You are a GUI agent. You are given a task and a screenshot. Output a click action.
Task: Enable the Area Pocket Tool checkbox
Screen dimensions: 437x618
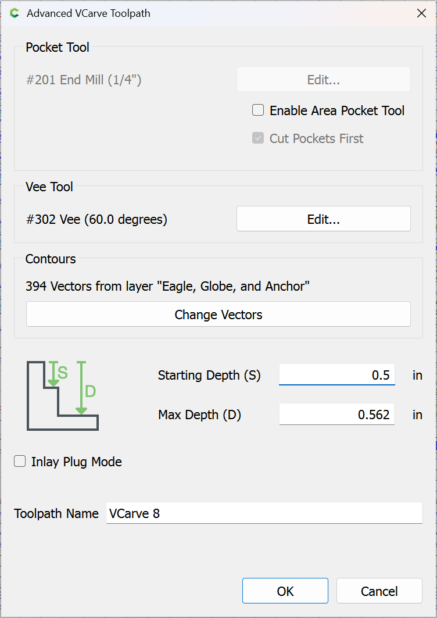coord(258,110)
